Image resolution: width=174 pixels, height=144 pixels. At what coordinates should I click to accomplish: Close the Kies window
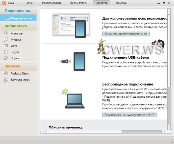[169, 3]
